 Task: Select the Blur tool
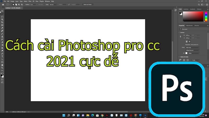(2, 48)
